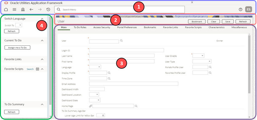Open the User Type dropdown

click(x=202, y=61)
